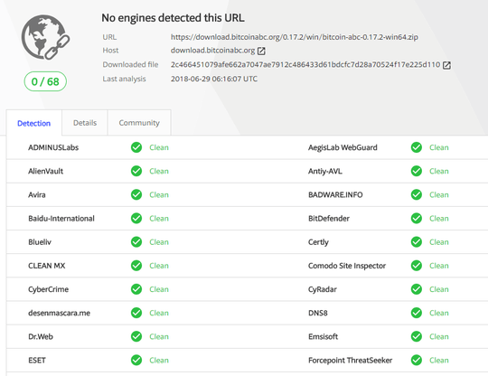Click the downloaded file SHA-256 hash
Image resolution: width=488 pixels, height=376 pixels.
[x=305, y=65]
